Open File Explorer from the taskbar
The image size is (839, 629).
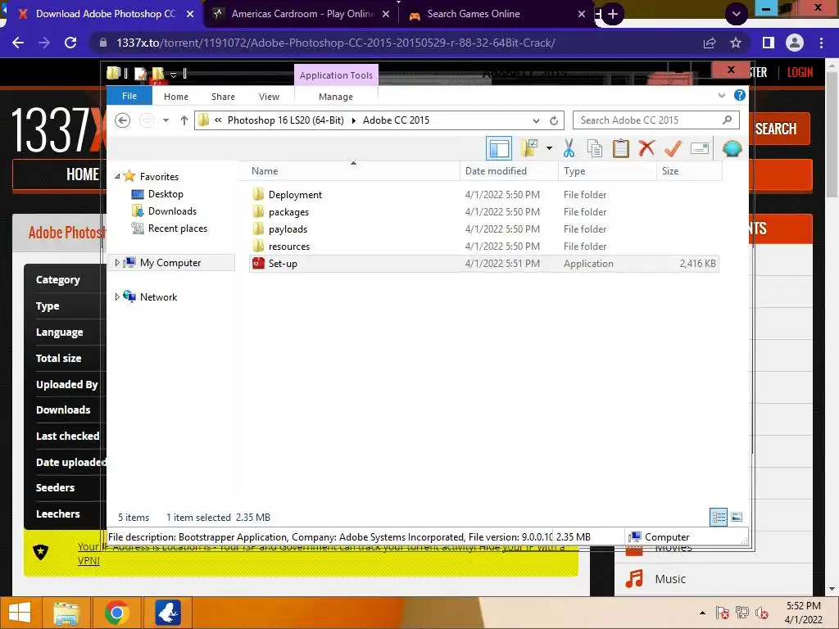pyautogui.click(x=66, y=613)
